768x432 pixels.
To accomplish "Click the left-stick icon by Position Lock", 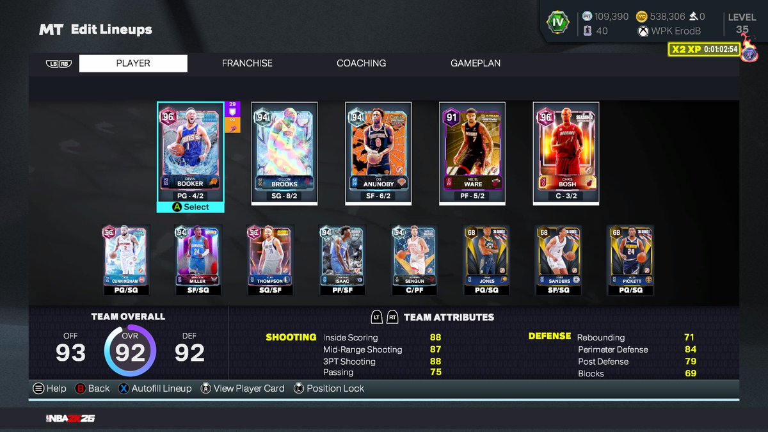I will pos(298,388).
